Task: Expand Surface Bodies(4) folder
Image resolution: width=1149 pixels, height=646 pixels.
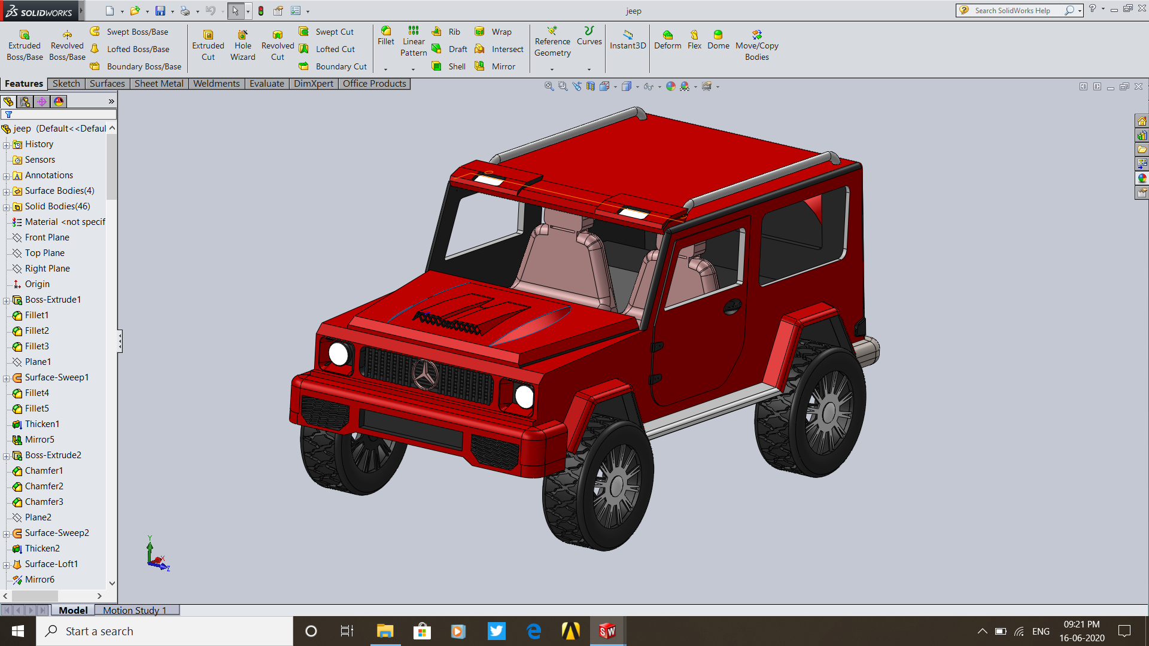Action: [7, 191]
